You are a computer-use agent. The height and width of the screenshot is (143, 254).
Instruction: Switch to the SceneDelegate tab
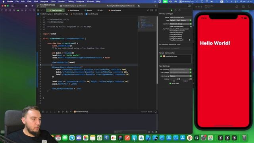(x=115, y=10)
